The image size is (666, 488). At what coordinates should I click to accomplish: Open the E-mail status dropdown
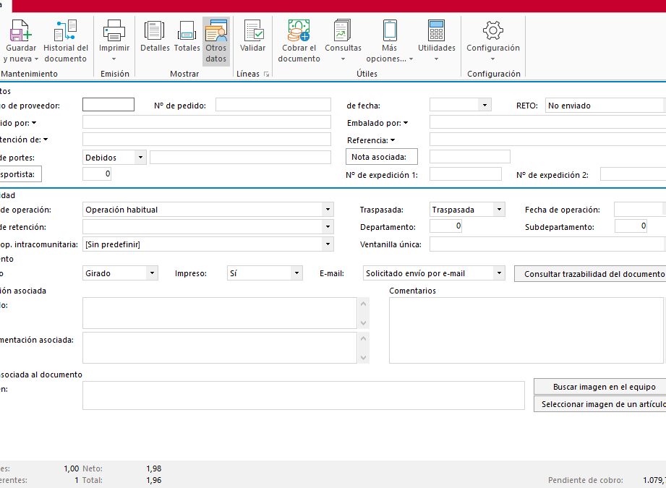pyautogui.click(x=498, y=273)
